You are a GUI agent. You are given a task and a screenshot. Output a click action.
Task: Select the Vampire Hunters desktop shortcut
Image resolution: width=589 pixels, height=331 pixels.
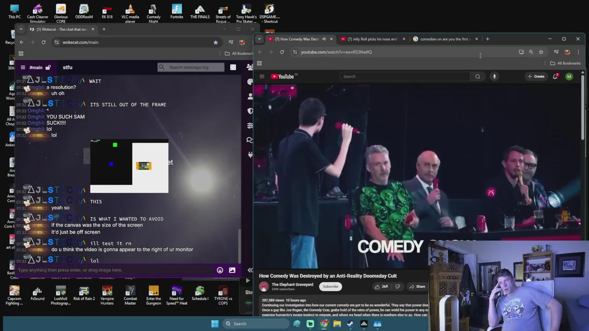pyautogui.click(x=107, y=295)
